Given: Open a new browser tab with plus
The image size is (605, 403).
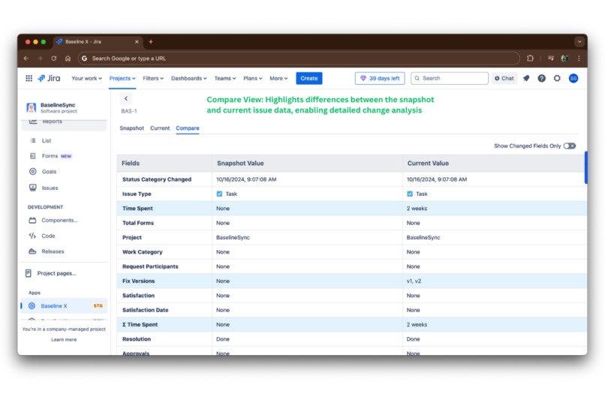Looking at the screenshot, I should tap(151, 41).
